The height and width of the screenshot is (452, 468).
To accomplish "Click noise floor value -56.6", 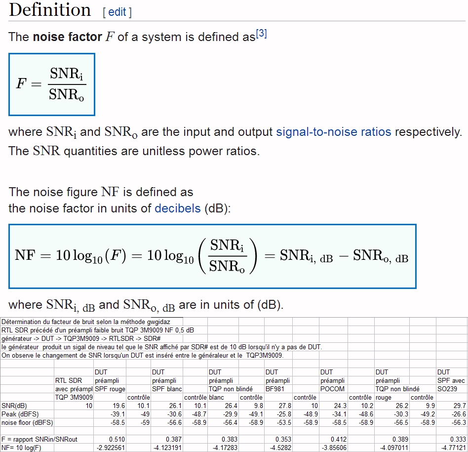I will point(174,422).
